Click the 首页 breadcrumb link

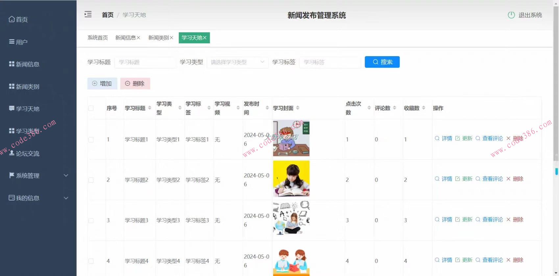pos(108,15)
